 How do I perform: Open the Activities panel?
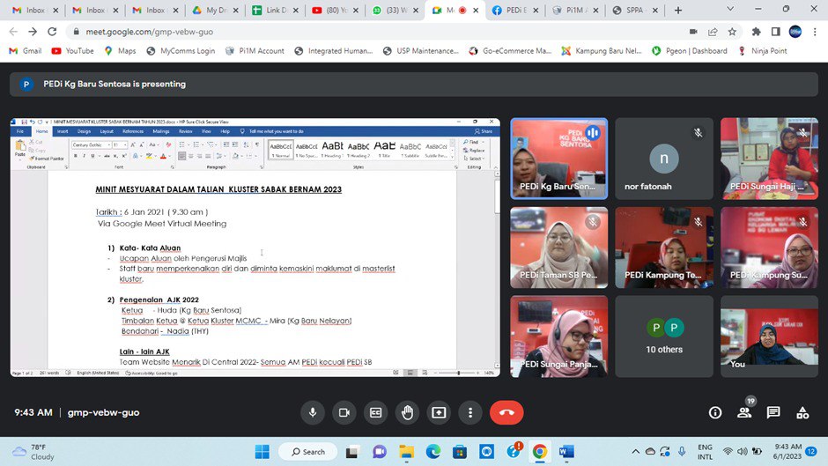point(802,412)
